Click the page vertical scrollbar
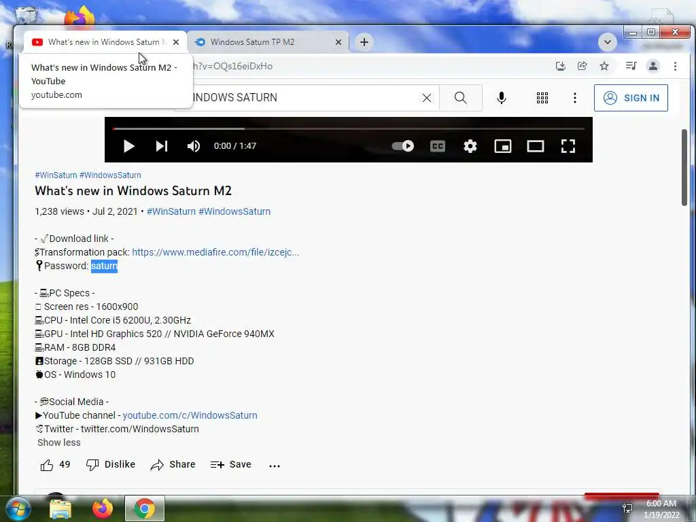 [x=684, y=167]
